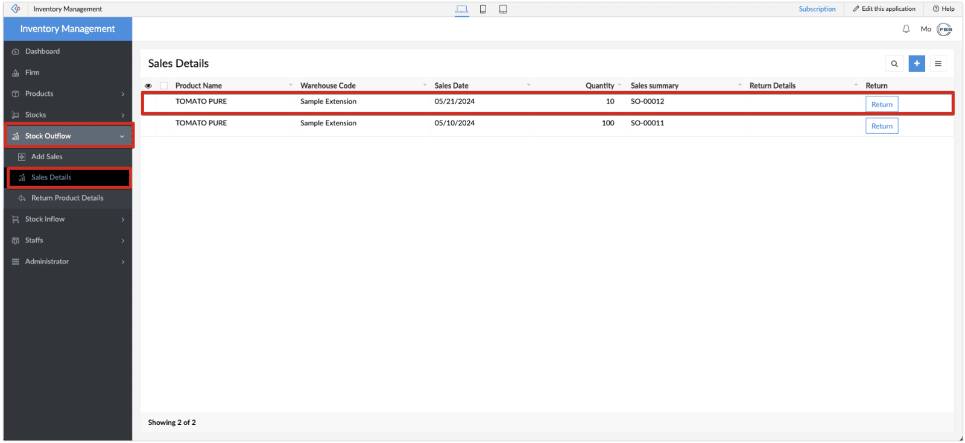Switch to mobile phone preview icon

[483, 9]
